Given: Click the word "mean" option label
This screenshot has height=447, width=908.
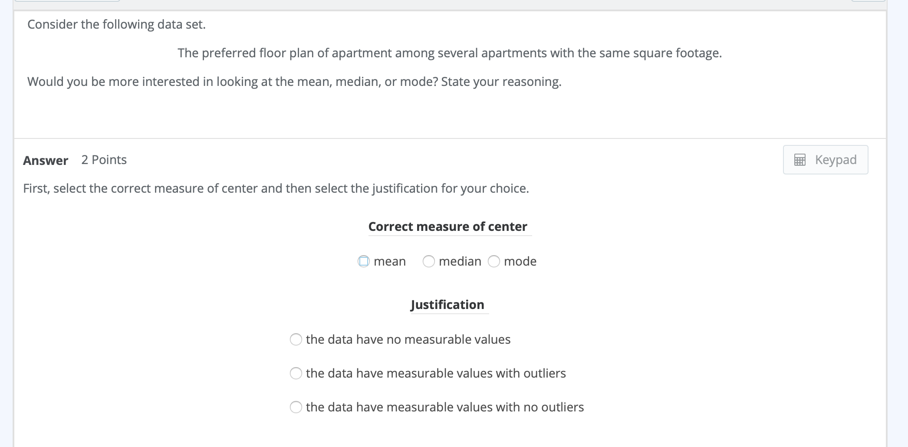Looking at the screenshot, I should point(390,261).
